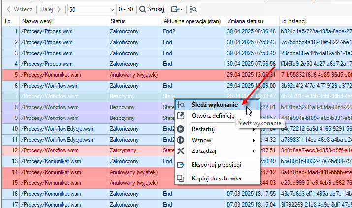Click the Szukaj search button
352x208 pixels.
point(152,9)
